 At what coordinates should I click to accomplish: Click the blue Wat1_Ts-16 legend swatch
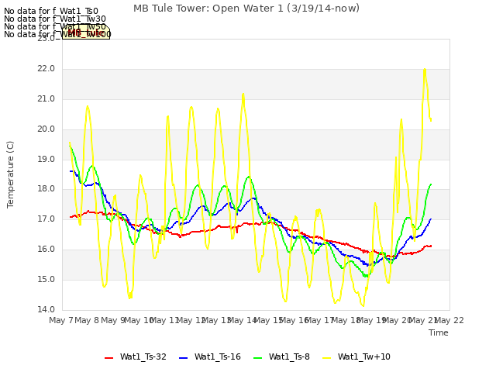183,358
